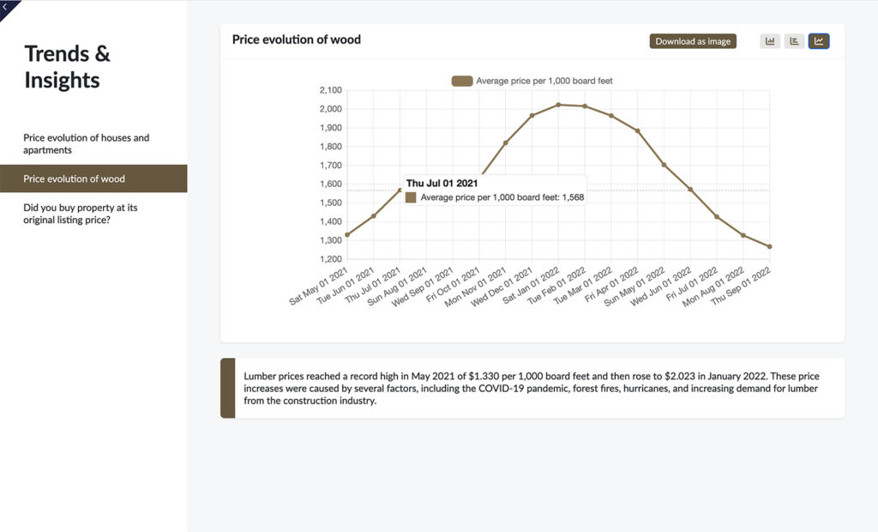This screenshot has height=532, width=878.
Task: Open 'Price evolution of houses and apartments'
Action: (x=86, y=143)
